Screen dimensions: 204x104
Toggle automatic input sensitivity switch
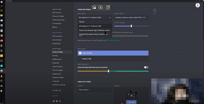click(146, 67)
